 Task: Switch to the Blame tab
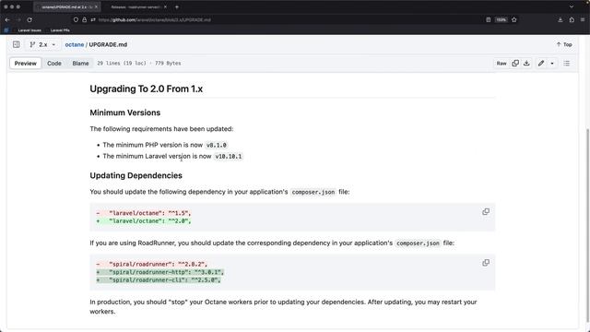[80, 64]
